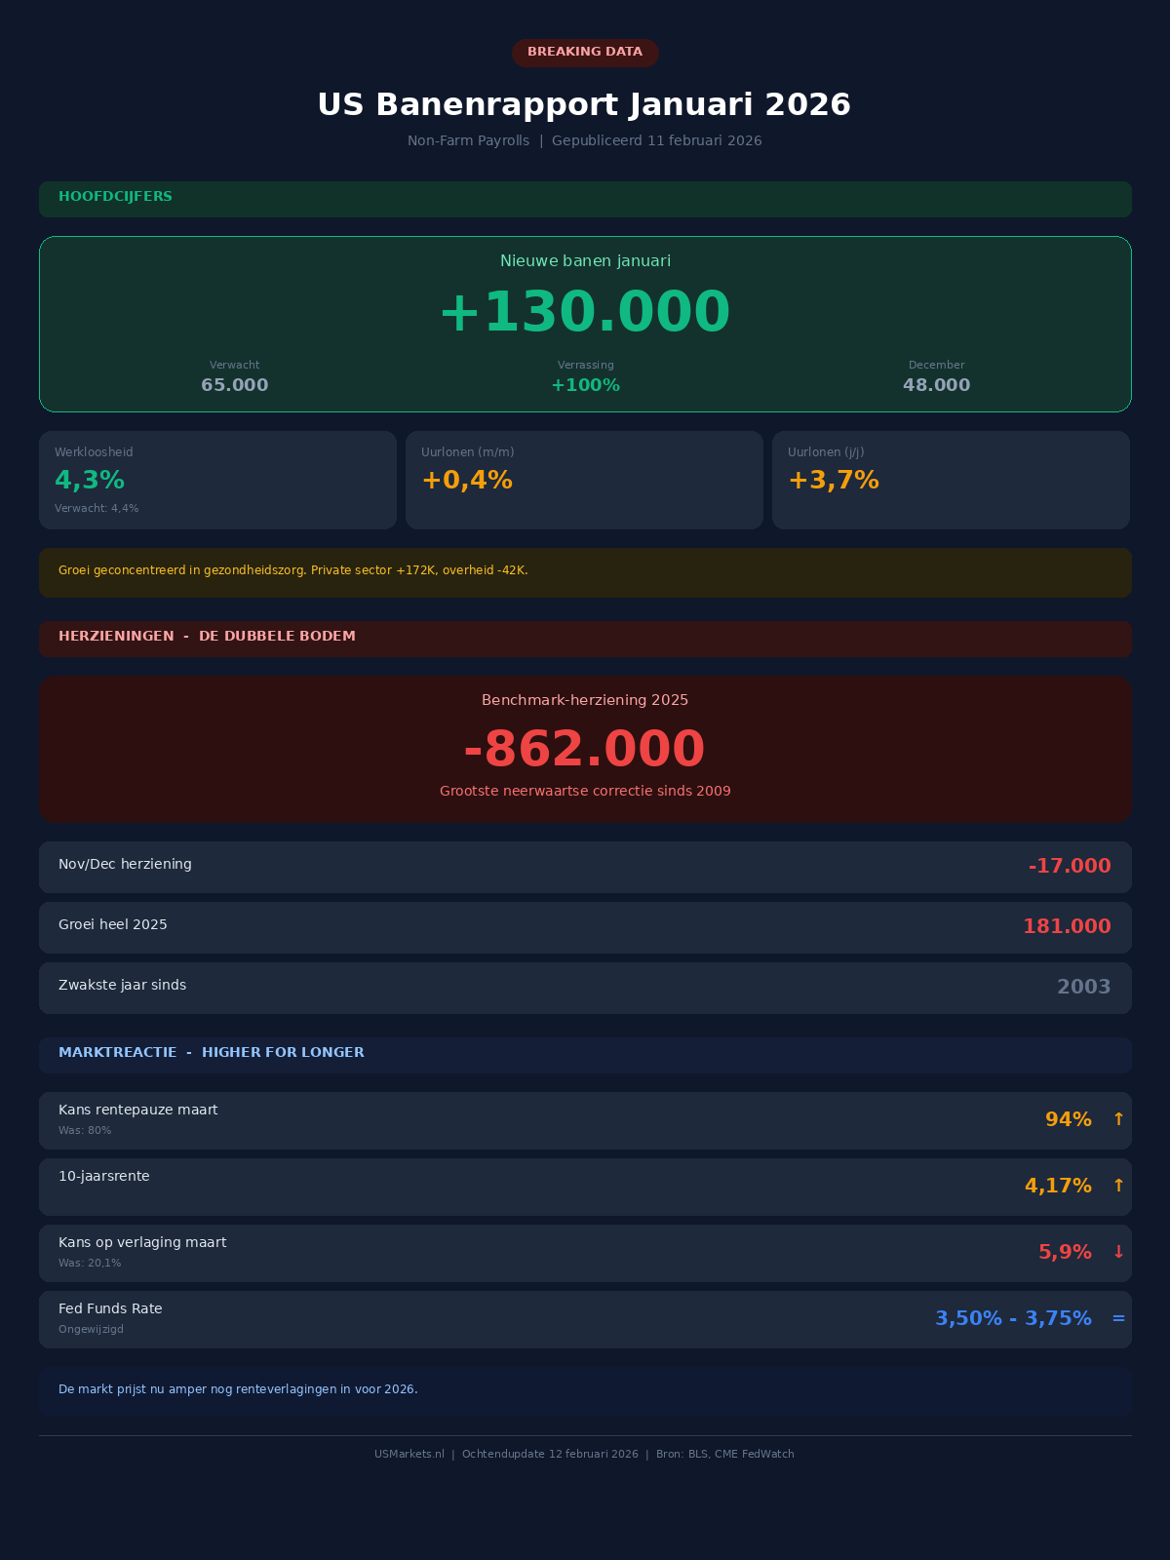The image size is (1170, 1560).
Task: Click the BREAKING DATA badge
Action: pyautogui.click(x=585, y=53)
